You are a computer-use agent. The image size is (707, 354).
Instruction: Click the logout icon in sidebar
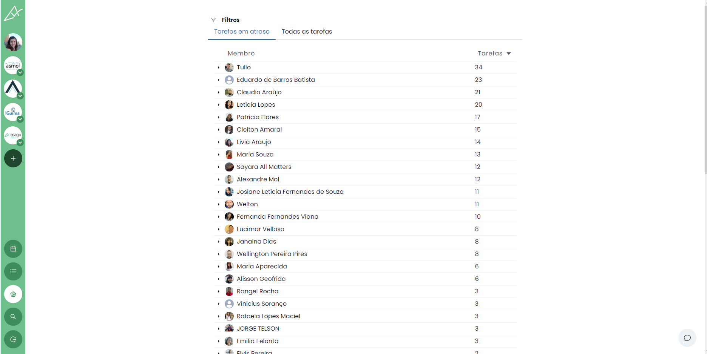(x=13, y=339)
